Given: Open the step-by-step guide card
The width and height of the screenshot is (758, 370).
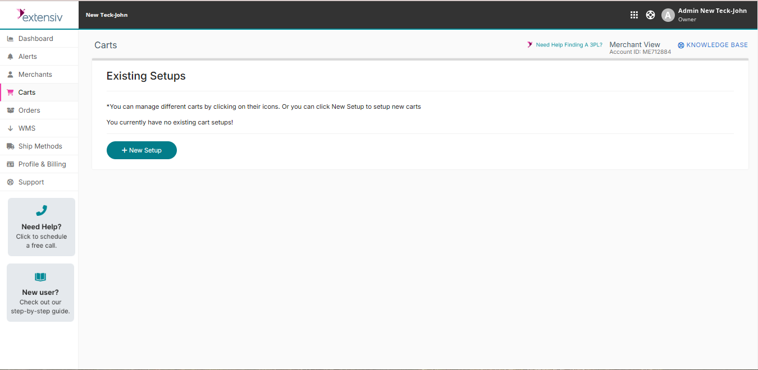Looking at the screenshot, I should (x=40, y=302).
